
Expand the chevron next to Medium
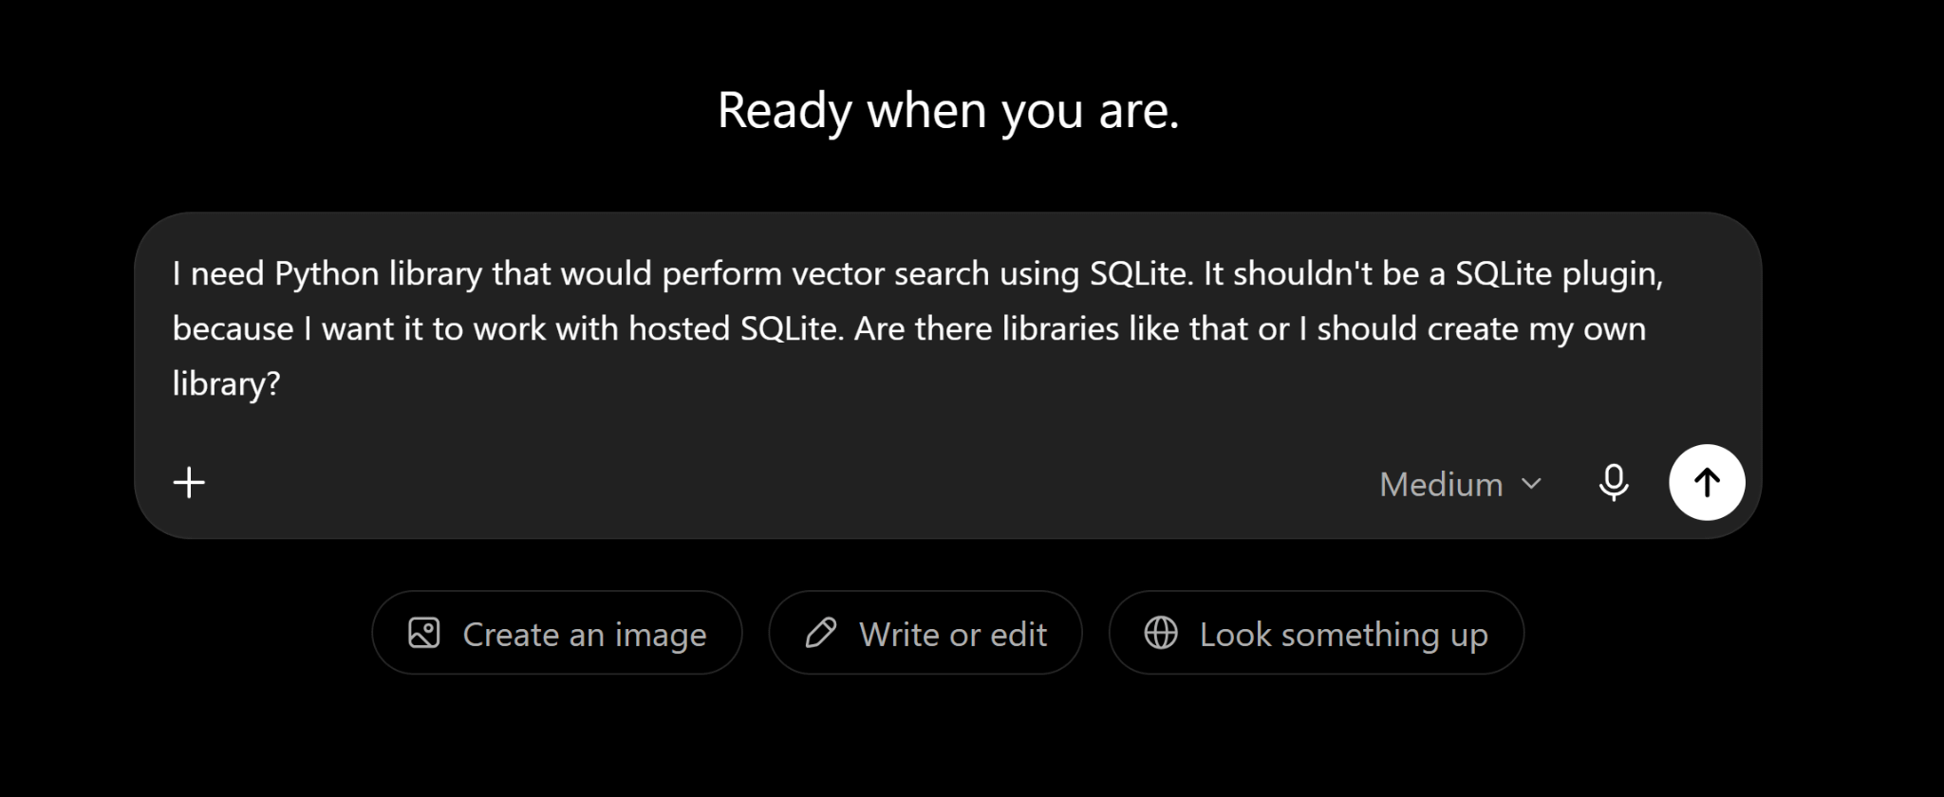point(1531,484)
